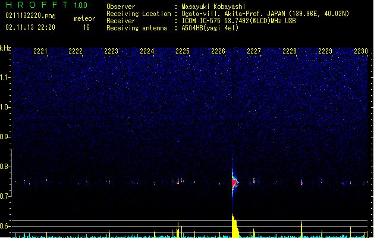The height and width of the screenshot is (238, 374).
Task: Click the A504HB(yagi 4el) antenna text
Action: click(210, 28)
